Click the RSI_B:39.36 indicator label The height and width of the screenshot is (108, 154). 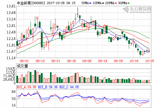click(x=48, y=87)
